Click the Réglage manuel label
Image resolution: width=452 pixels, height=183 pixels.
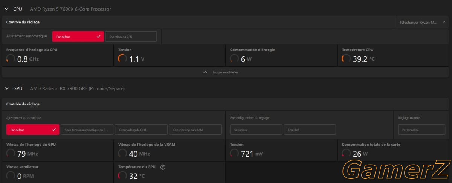409,118
